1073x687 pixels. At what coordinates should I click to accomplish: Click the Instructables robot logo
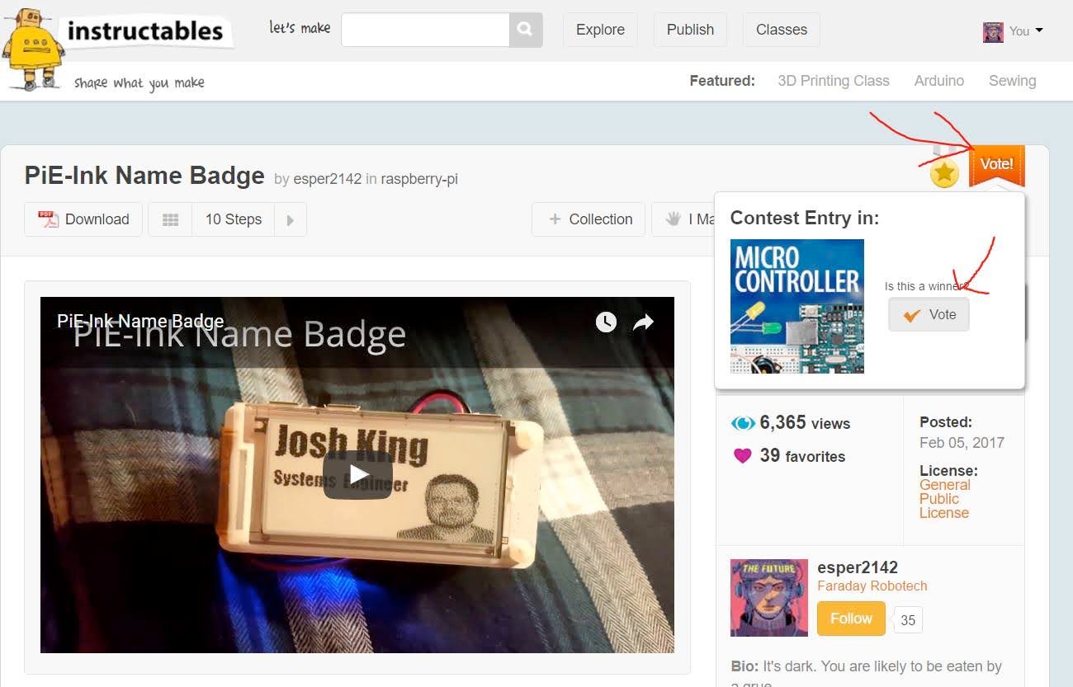(x=33, y=49)
